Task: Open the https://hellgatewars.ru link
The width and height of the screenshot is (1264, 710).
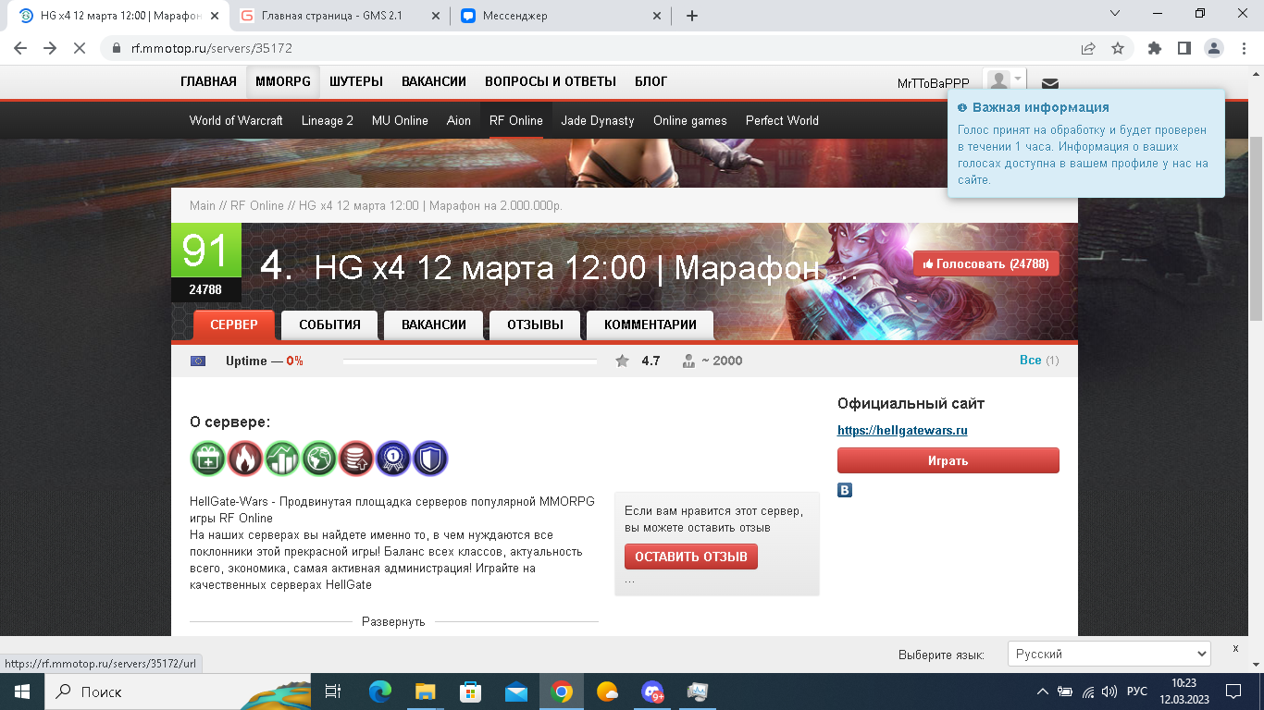Action: click(902, 430)
